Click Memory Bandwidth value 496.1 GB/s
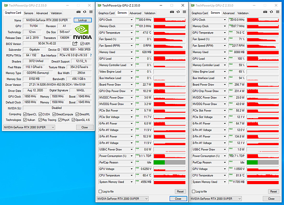Viewport: 284px width, 205px height. click(79, 79)
